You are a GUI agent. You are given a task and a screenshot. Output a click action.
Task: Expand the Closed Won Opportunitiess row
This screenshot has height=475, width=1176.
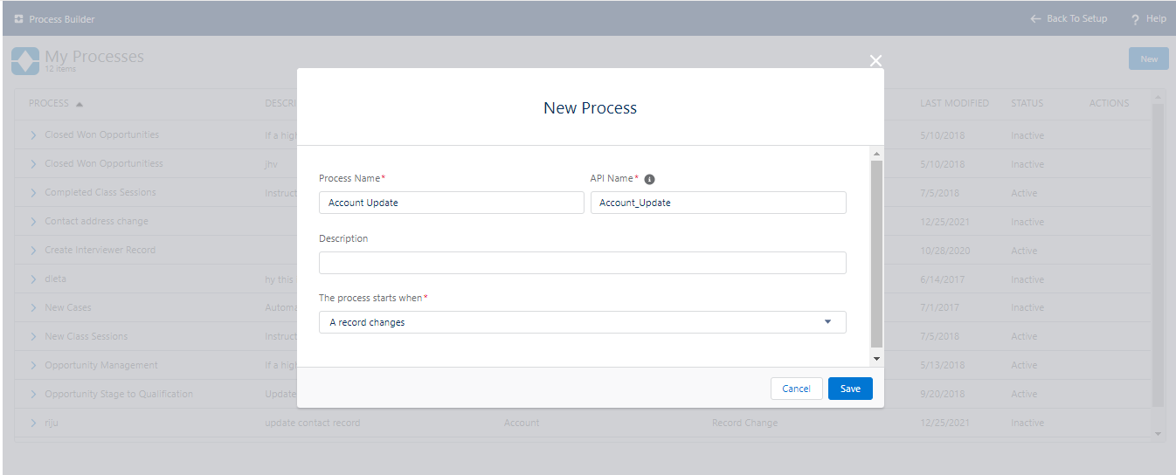(x=34, y=164)
